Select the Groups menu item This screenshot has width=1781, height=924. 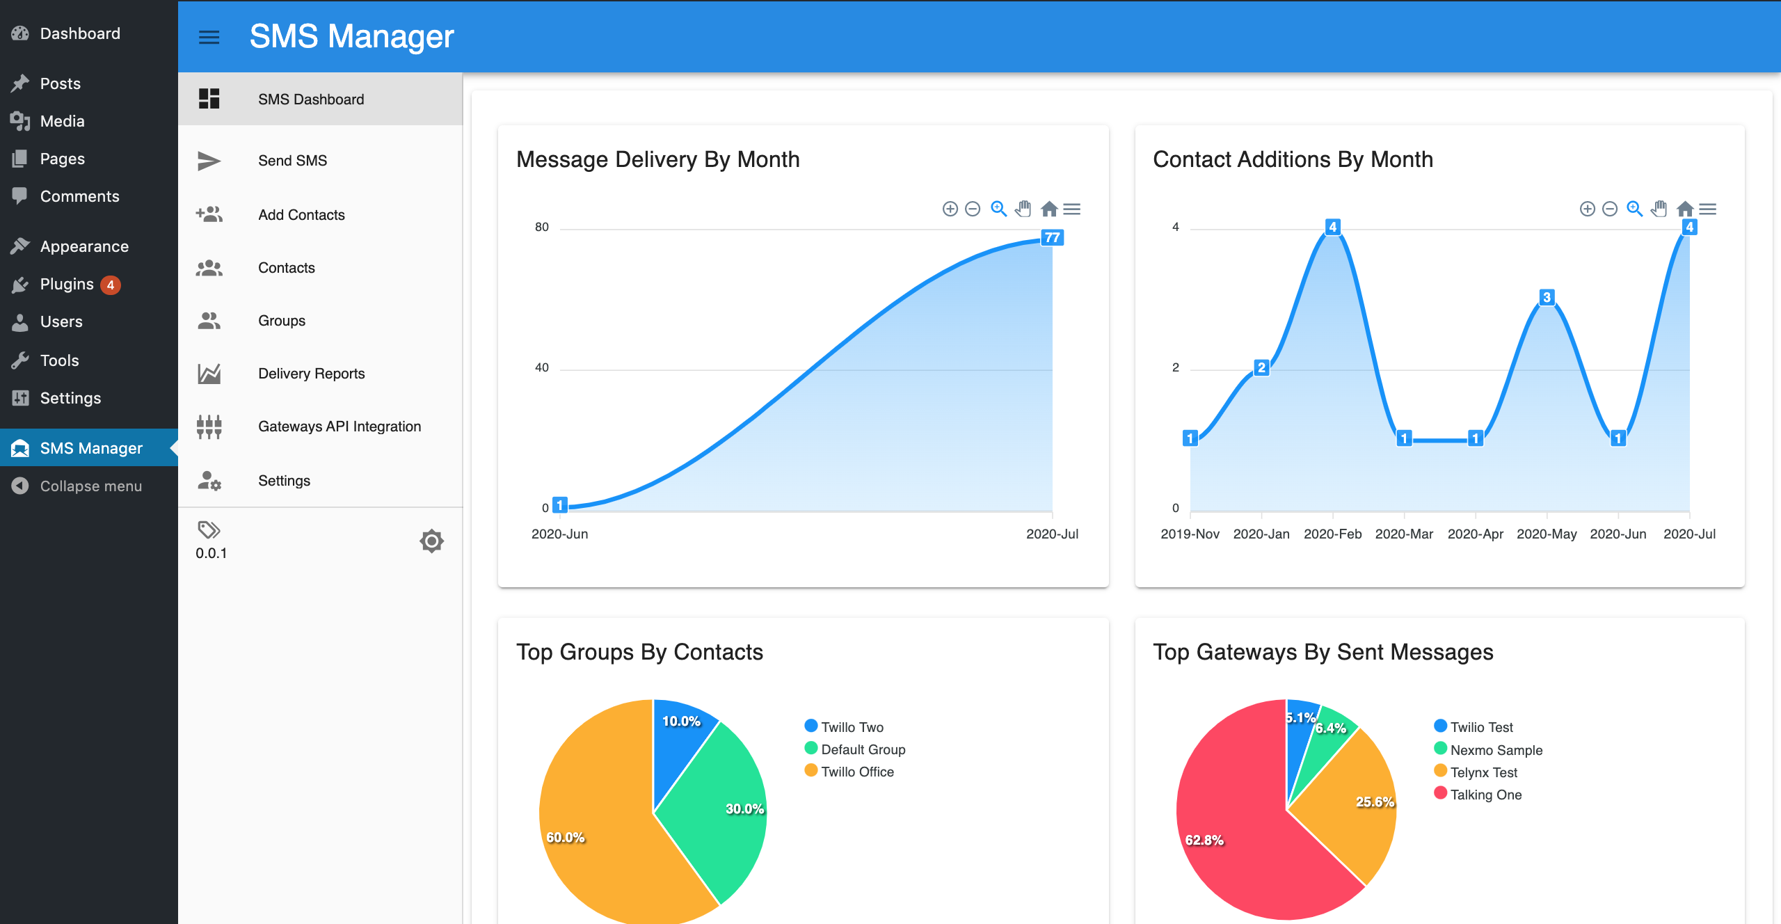coord(282,321)
